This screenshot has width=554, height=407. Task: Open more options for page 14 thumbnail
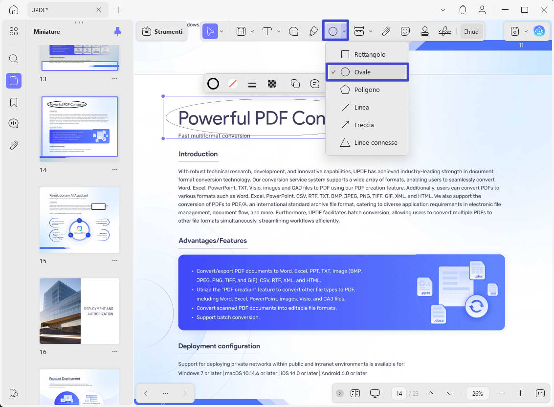[115, 170]
